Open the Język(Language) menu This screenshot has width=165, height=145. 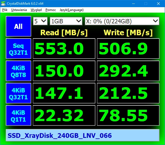coord(72,10)
